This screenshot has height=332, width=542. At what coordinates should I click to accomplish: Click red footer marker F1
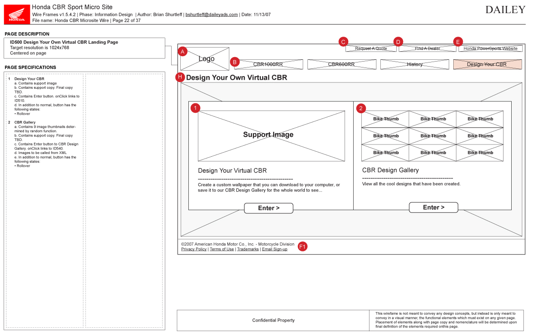pos(302,246)
